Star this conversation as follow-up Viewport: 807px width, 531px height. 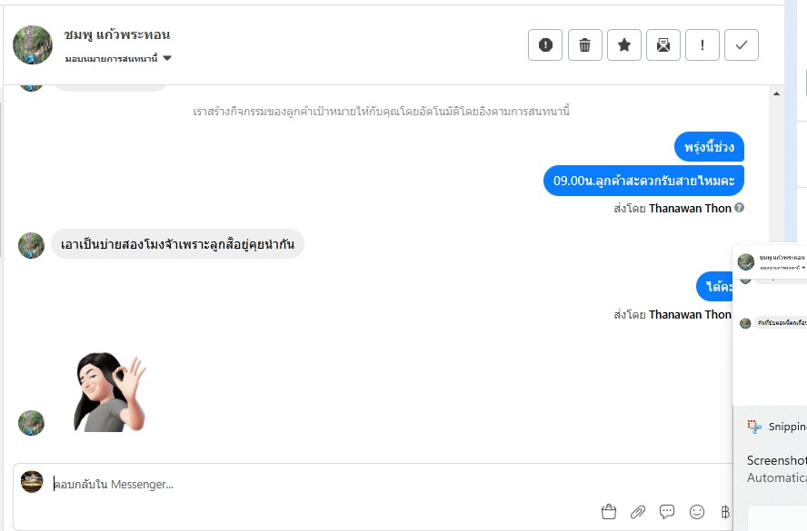point(623,45)
